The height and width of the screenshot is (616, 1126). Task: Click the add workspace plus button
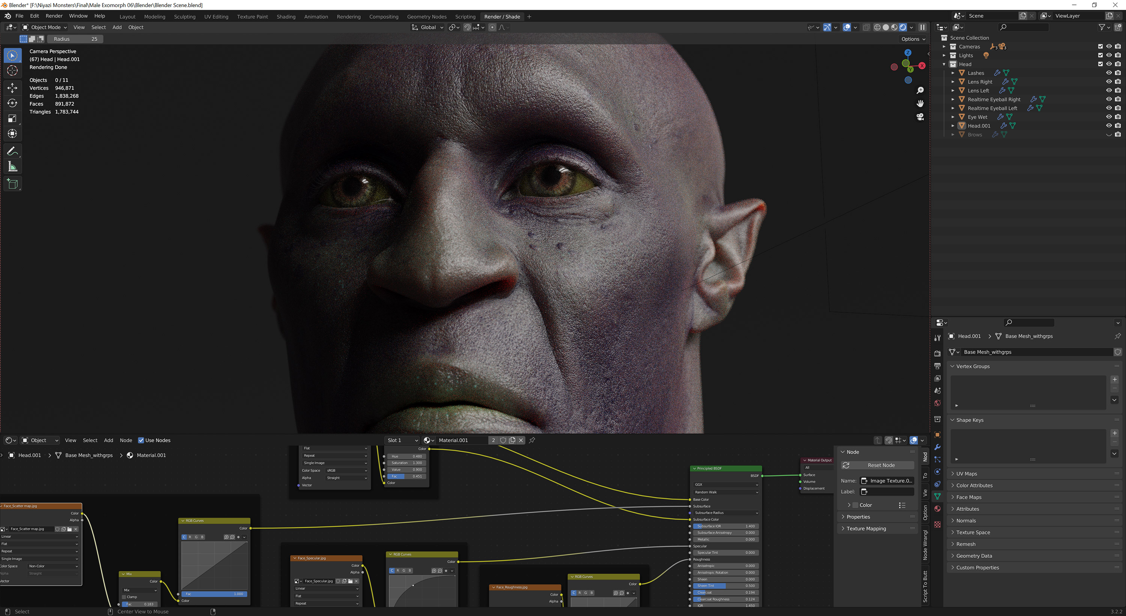(x=529, y=17)
